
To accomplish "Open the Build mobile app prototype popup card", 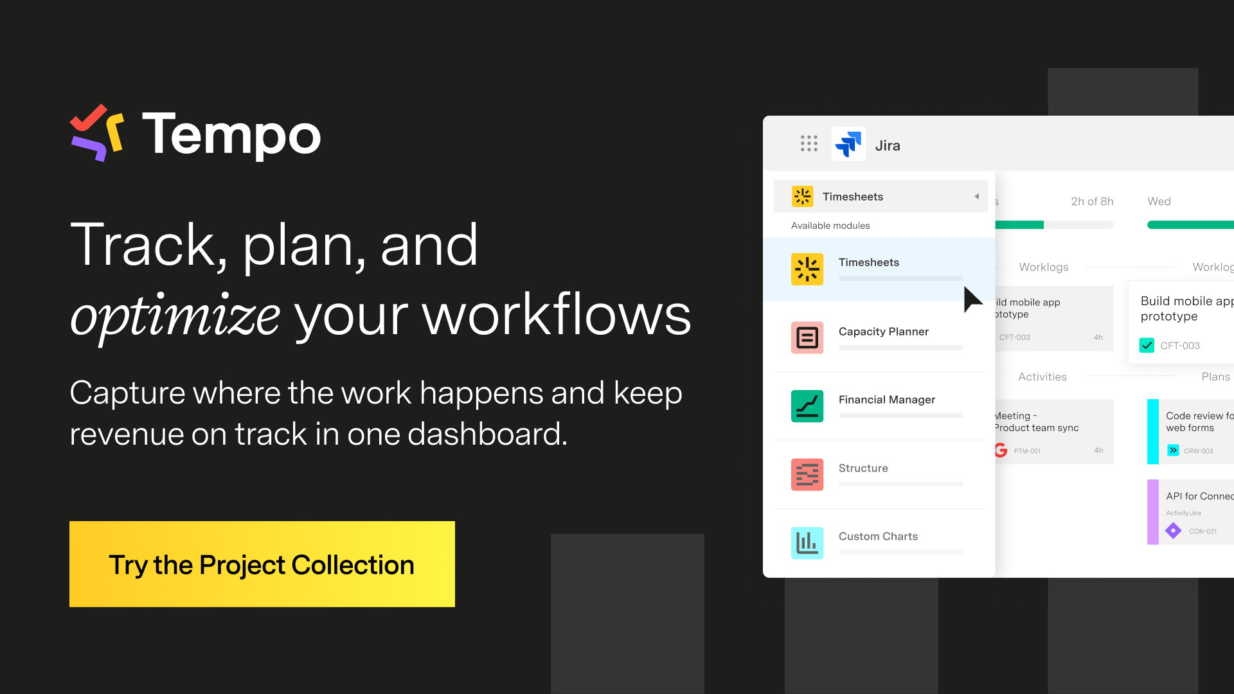I will click(x=1181, y=322).
